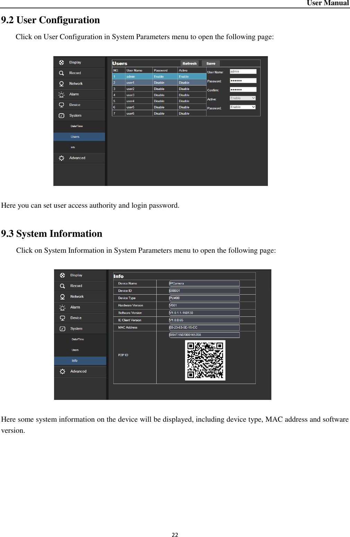Open the lower Password Enable dropdown
This screenshot has width=350, height=537.
tap(243, 107)
